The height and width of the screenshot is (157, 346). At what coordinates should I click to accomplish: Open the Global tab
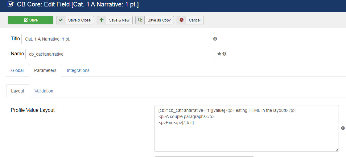18,70
